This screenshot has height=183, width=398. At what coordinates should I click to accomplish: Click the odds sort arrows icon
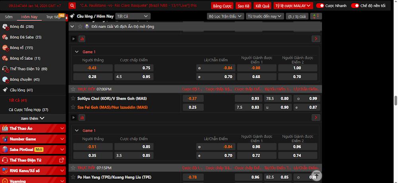pyautogui.click(x=316, y=16)
